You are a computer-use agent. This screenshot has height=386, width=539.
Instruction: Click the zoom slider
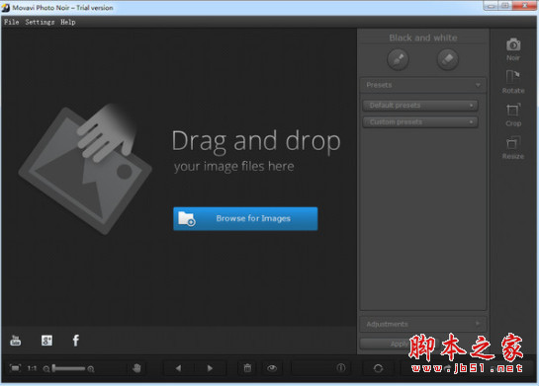pyautogui.click(x=68, y=369)
